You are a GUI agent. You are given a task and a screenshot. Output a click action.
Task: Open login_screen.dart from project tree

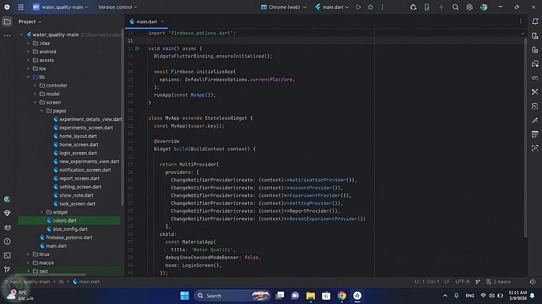(x=78, y=153)
